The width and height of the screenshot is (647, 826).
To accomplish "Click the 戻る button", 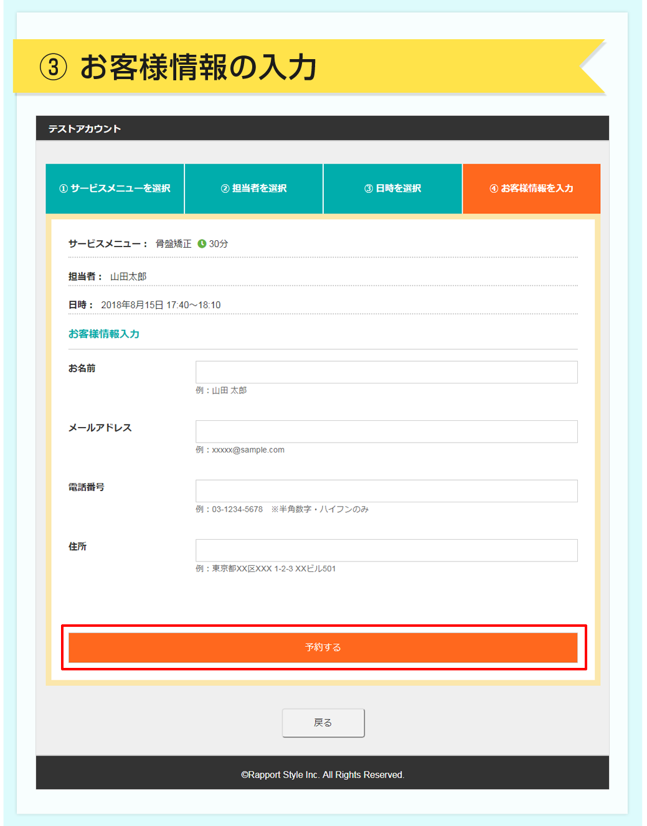I will (323, 723).
